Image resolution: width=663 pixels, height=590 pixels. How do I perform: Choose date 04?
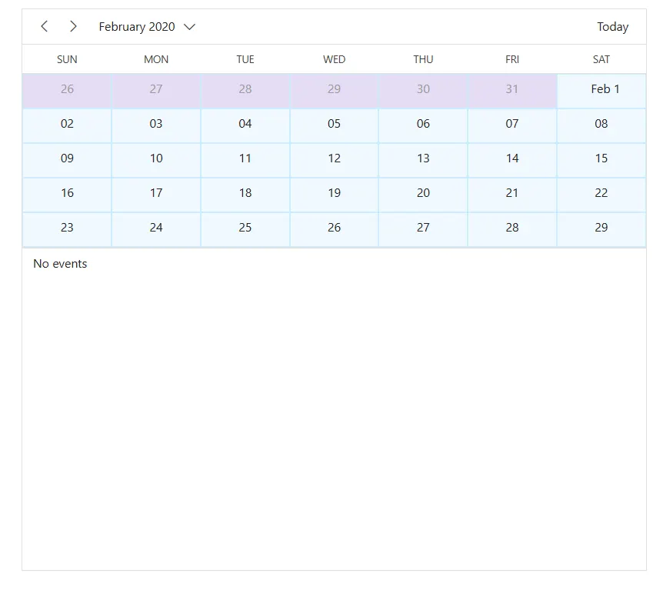point(245,125)
